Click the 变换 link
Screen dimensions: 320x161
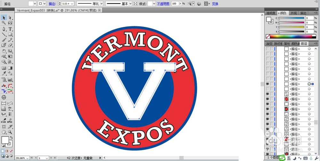(215, 4)
